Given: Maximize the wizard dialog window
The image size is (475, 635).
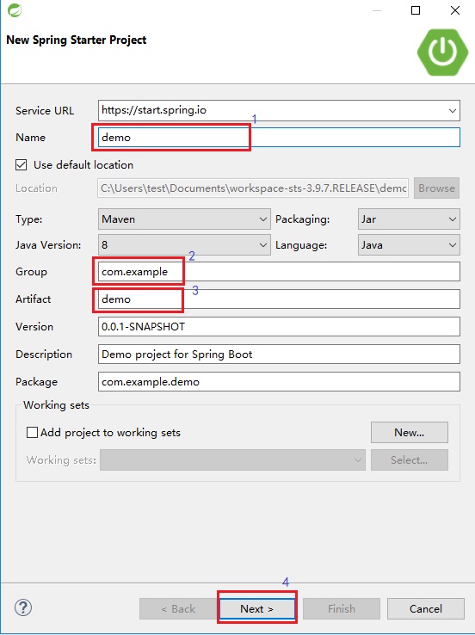Looking at the screenshot, I should click(416, 10).
